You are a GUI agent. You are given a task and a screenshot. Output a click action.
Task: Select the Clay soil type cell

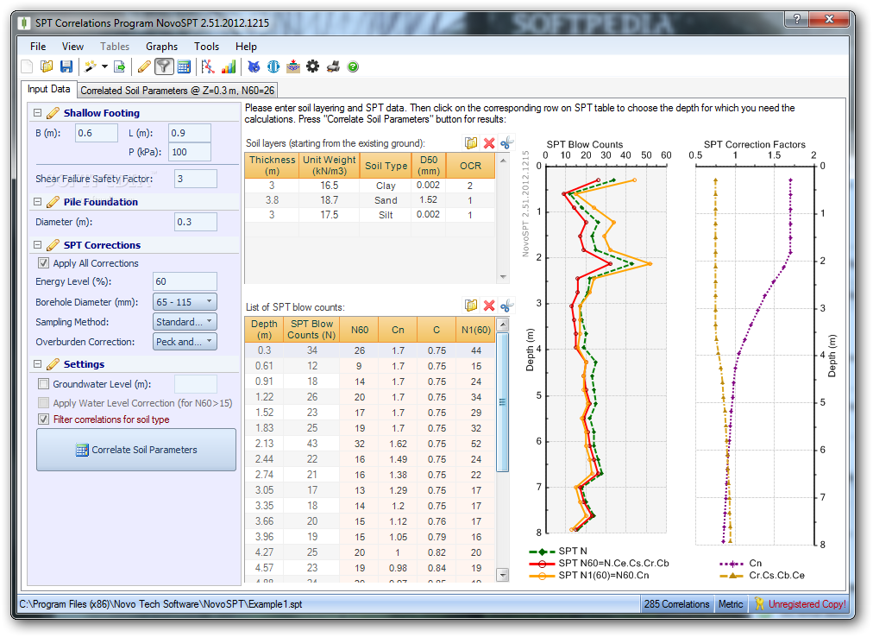coord(386,186)
